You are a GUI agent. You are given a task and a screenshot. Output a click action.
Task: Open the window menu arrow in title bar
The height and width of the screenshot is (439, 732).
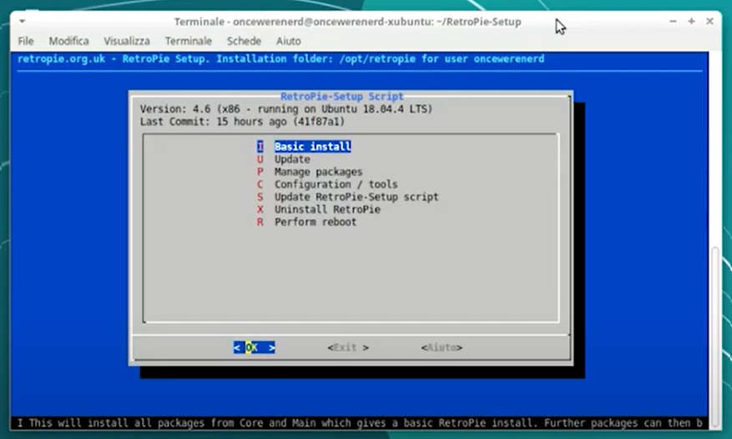[x=22, y=21]
